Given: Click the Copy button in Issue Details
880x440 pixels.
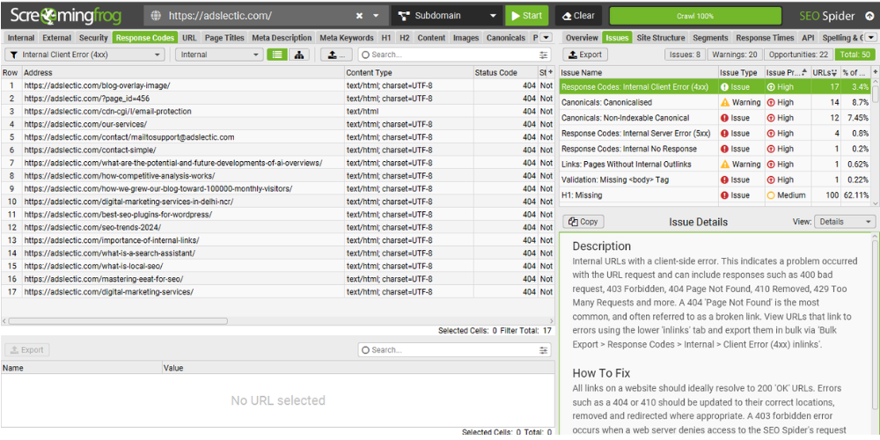Looking at the screenshot, I should tap(583, 221).
